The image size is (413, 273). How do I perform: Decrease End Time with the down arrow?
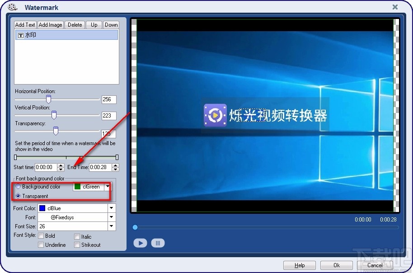click(115, 169)
